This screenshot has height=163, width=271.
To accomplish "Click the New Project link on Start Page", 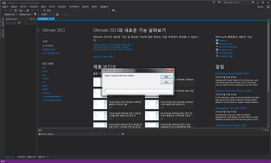I will [49, 46].
